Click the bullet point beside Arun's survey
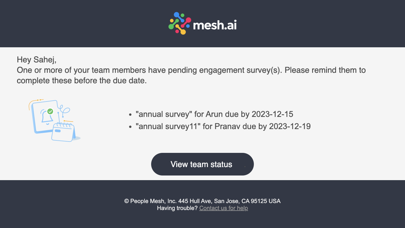The height and width of the screenshot is (228, 405). click(131, 114)
